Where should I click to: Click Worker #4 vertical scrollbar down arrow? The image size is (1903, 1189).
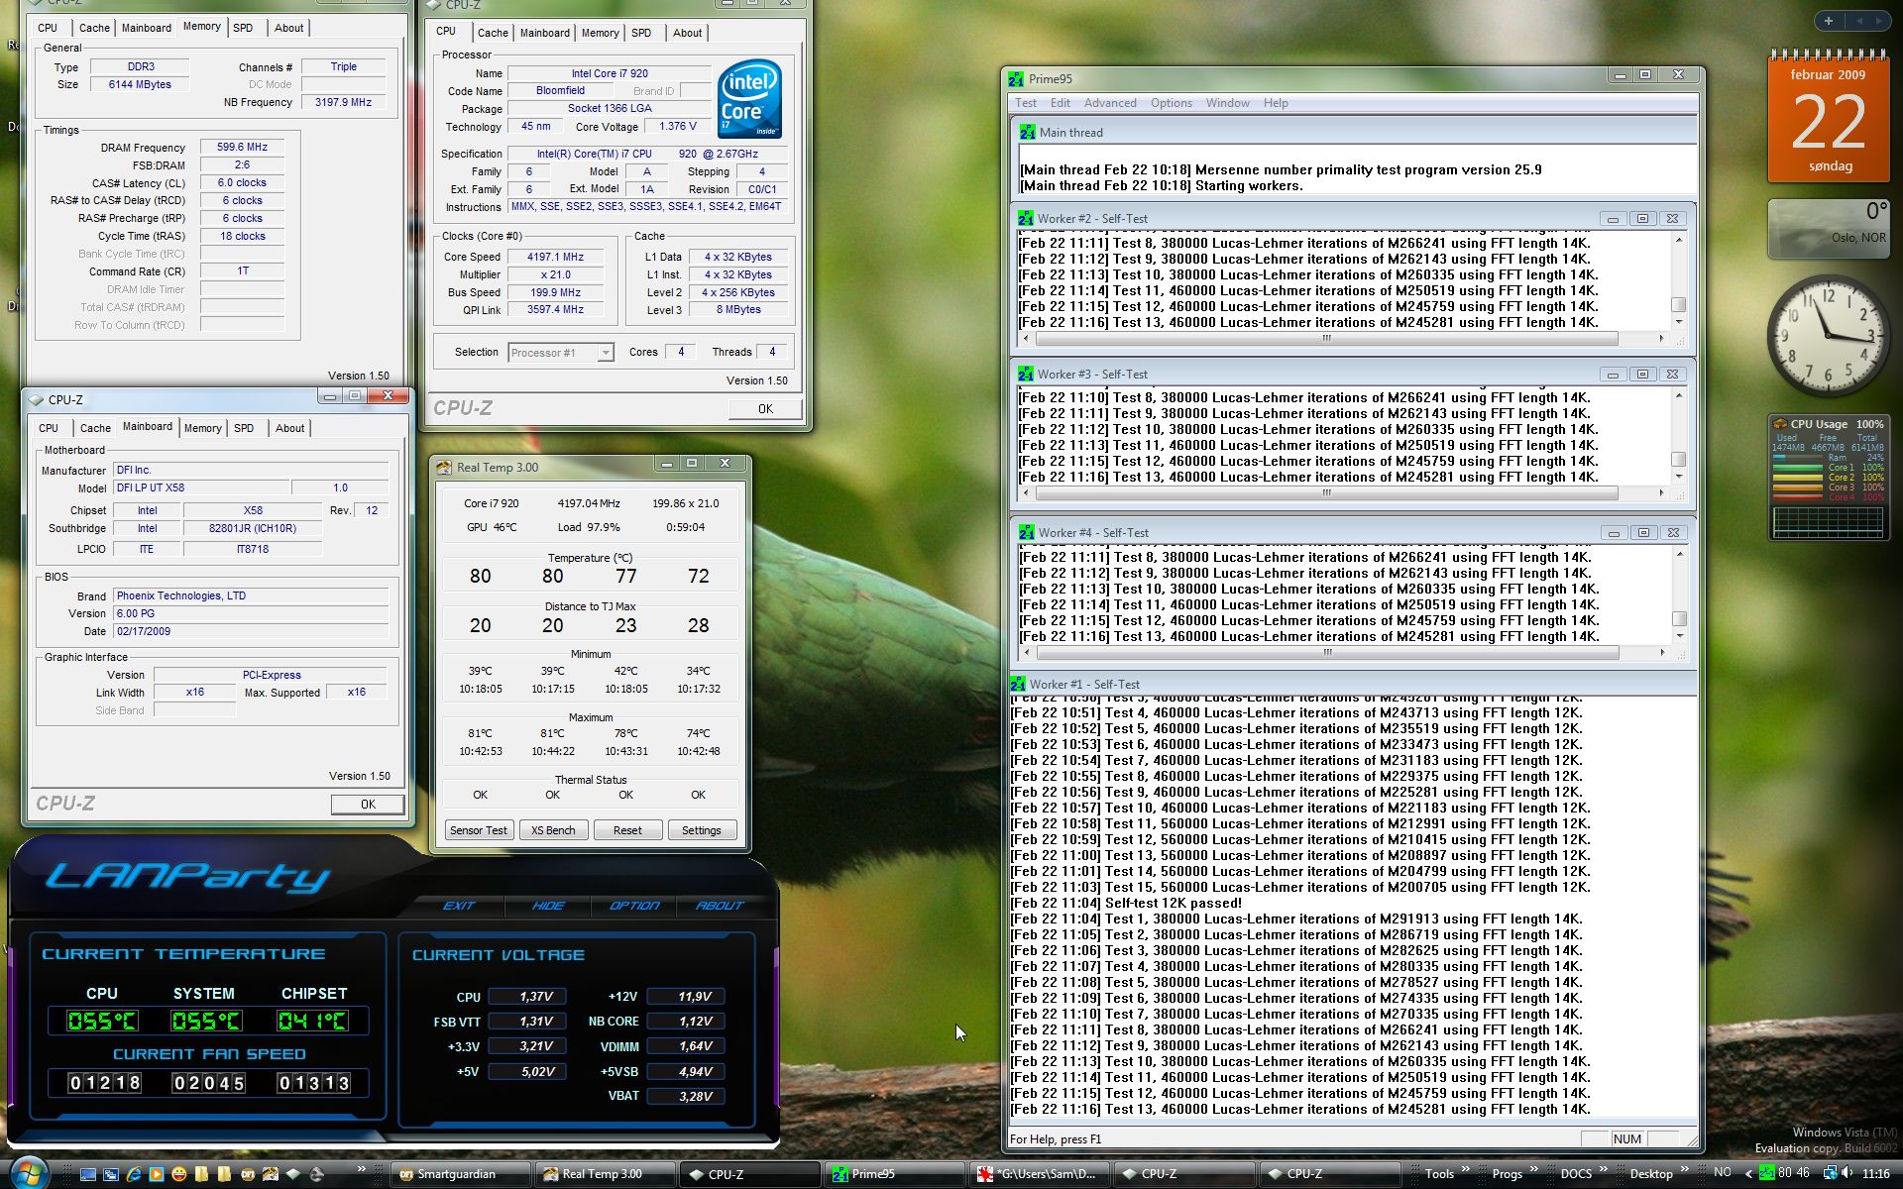tap(1679, 635)
